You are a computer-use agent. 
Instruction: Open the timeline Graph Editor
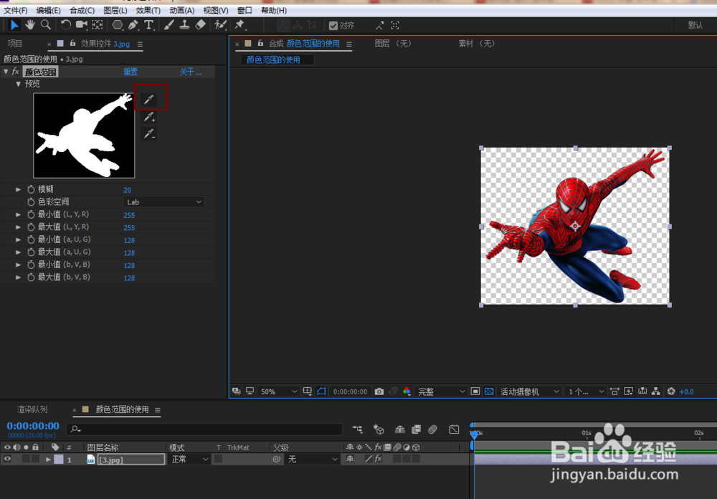[454, 429]
